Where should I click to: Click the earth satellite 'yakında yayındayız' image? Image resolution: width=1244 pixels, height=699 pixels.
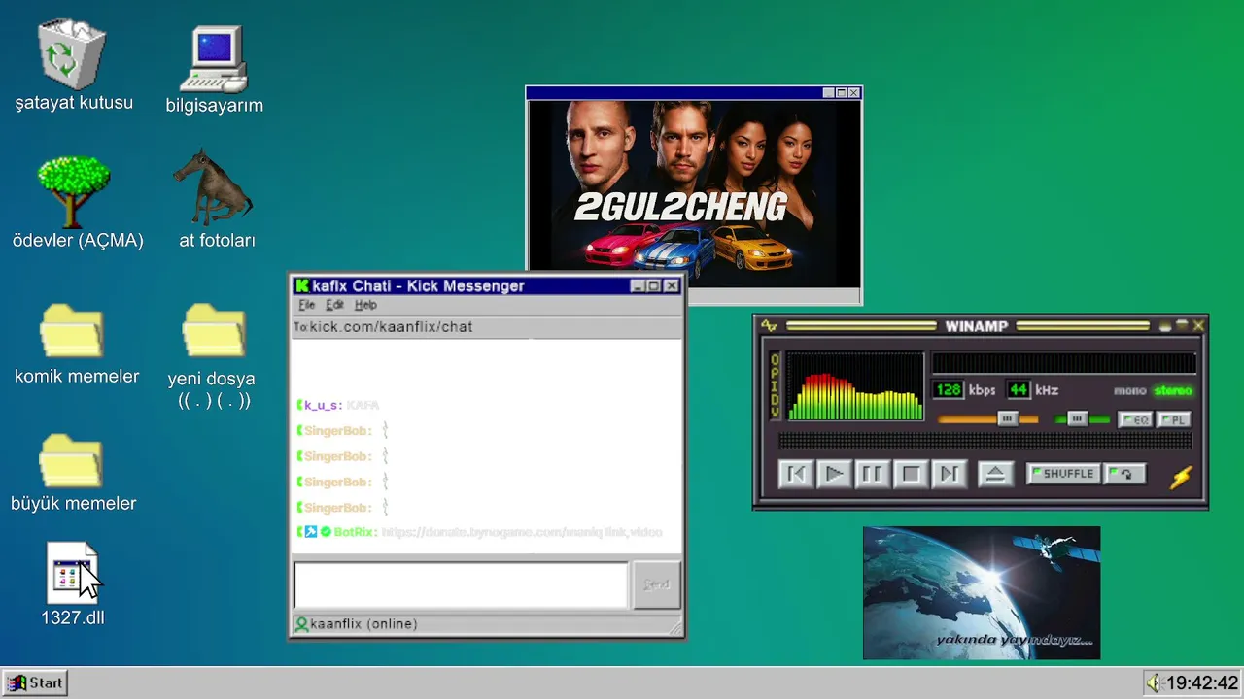tap(982, 593)
